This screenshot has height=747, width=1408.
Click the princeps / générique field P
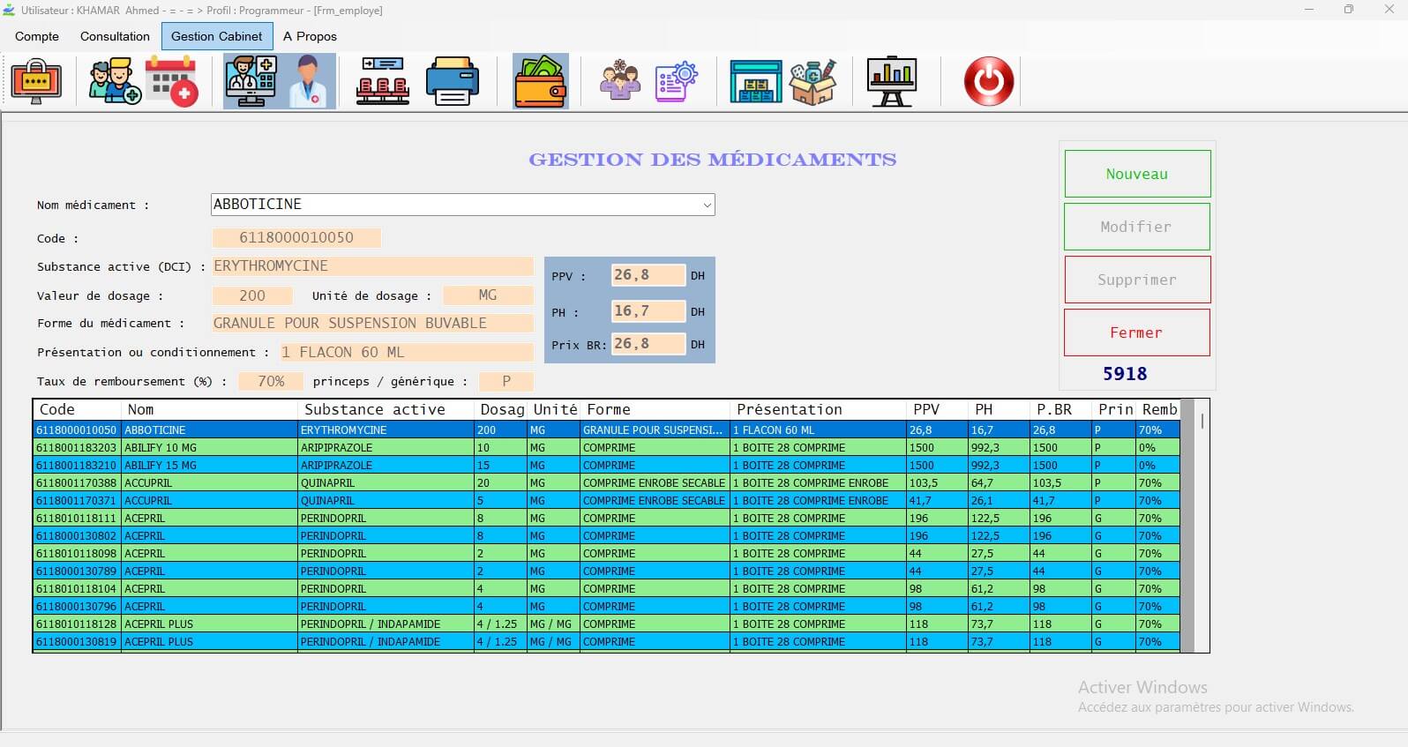[x=506, y=381]
